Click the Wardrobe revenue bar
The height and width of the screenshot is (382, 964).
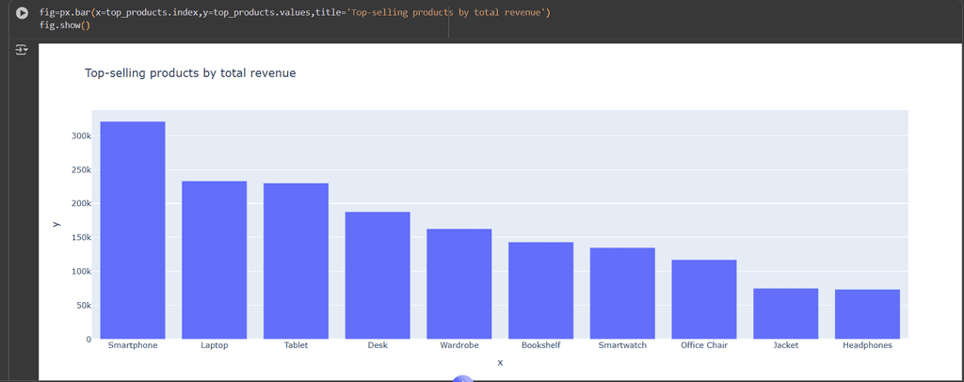tap(458, 283)
